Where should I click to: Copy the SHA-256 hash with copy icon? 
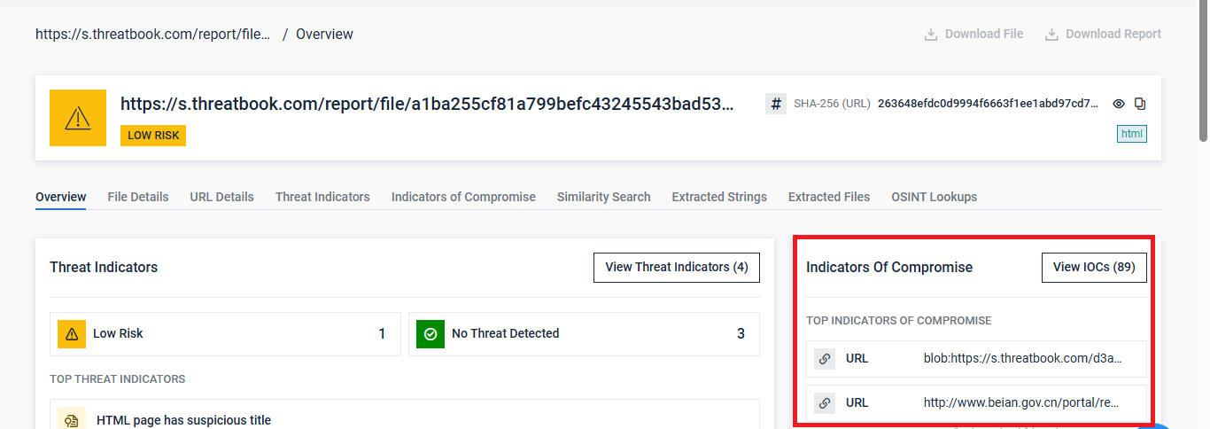[1140, 104]
